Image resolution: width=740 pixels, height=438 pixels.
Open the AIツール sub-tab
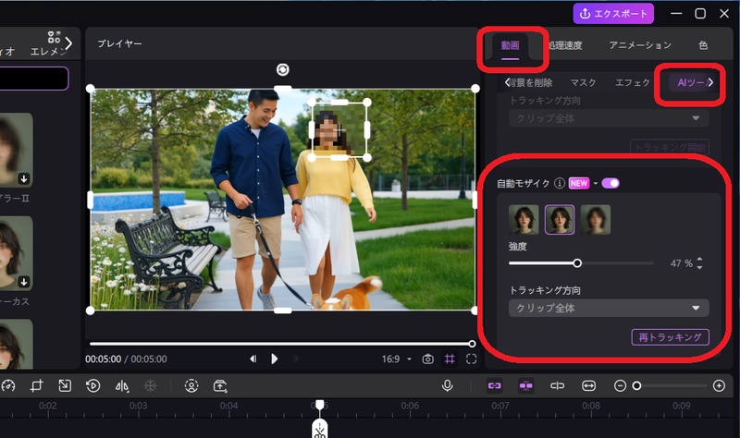[x=691, y=82]
